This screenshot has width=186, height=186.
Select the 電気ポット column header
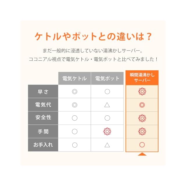click(107, 78)
